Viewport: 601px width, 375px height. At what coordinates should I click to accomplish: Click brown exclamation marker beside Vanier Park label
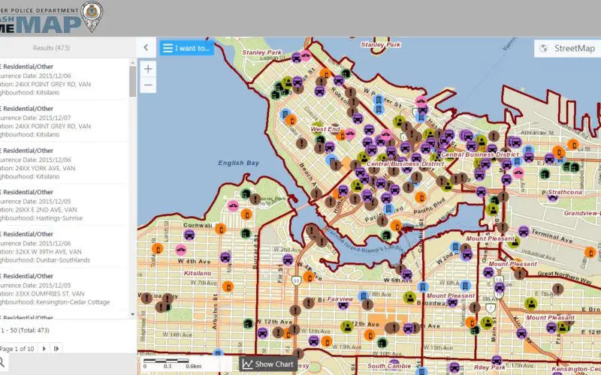coord(255,199)
